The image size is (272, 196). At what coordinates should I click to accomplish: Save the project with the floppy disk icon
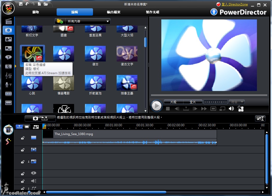tap(21, 4)
